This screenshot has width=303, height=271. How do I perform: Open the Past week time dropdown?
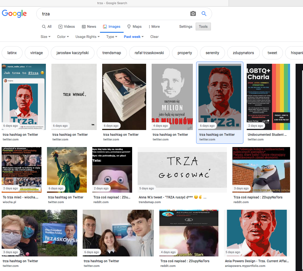coord(134,37)
